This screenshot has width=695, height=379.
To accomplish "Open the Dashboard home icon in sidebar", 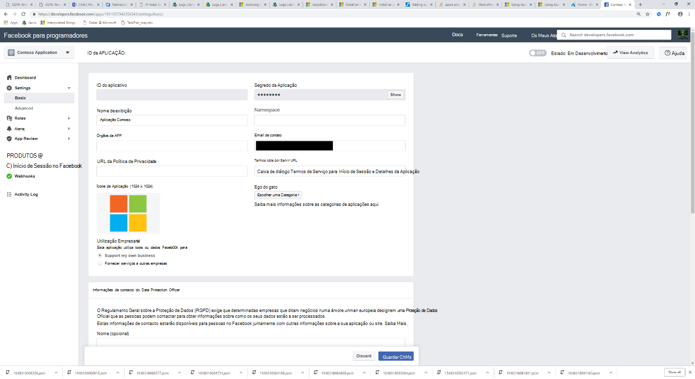I will tap(9, 78).
